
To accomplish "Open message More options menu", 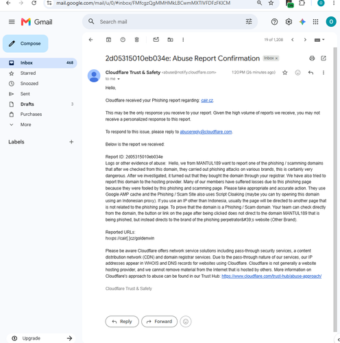I will tap(324, 73).
